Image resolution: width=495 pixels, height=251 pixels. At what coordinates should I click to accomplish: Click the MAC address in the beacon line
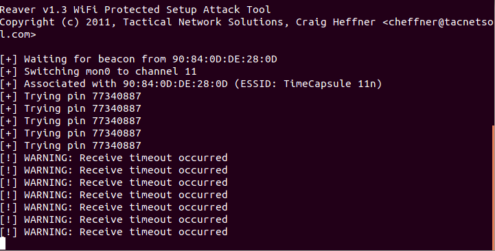tap(225, 59)
